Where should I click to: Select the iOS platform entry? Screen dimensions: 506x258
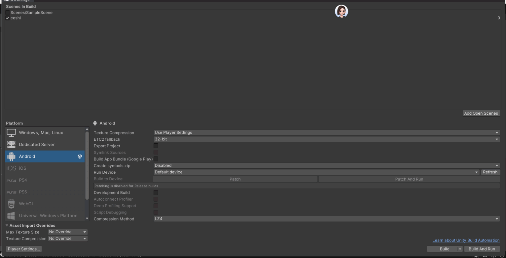point(45,168)
